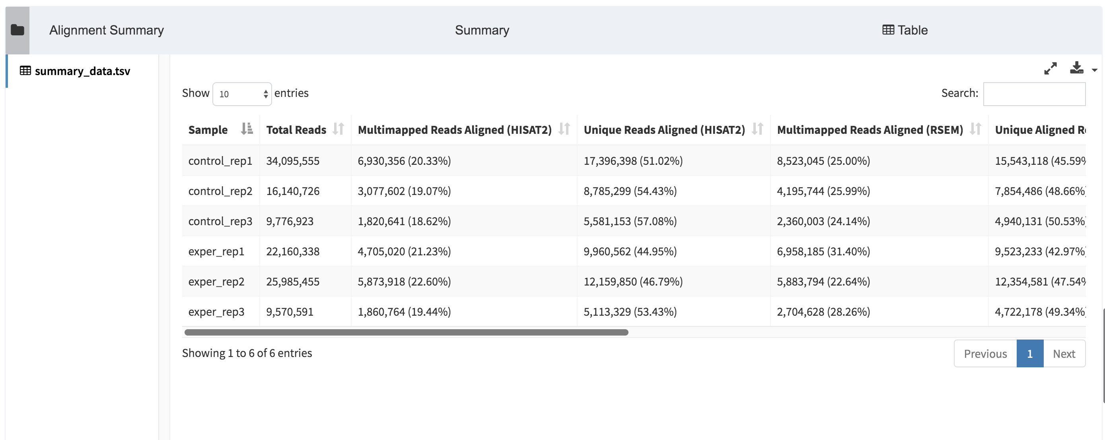Click cell 6,958,185 (31.40%)
Viewport: 1105px width, 440px height.
pos(823,251)
